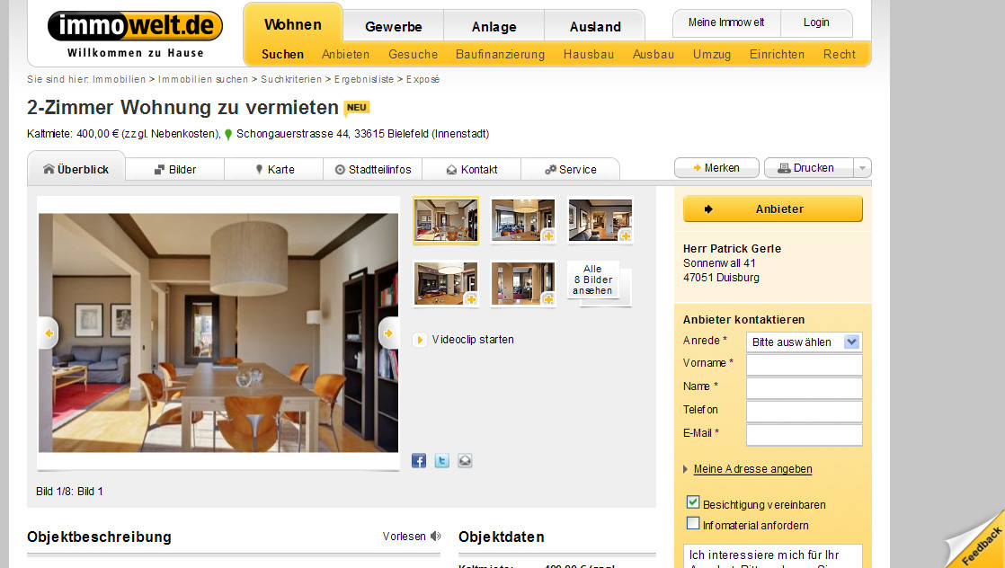Image resolution: width=1005 pixels, height=568 pixels.
Task: Click the yellow Anbieter button
Action: click(x=772, y=209)
